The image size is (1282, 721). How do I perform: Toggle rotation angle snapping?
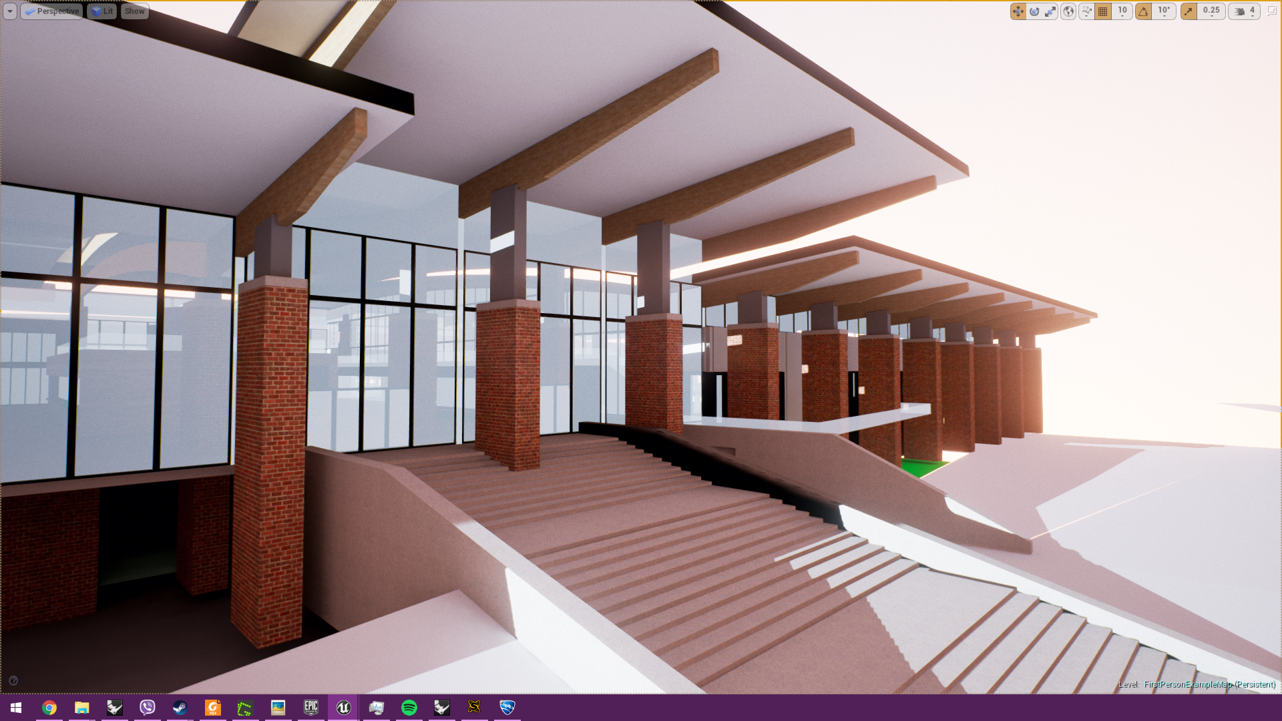(x=1144, y=11)
